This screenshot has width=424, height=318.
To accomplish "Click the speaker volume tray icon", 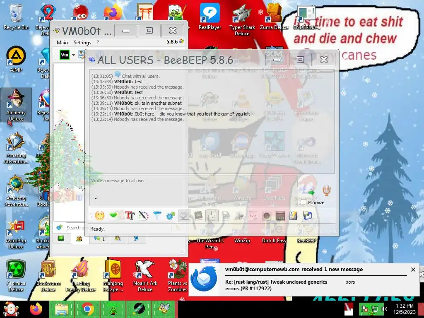I will pyautogui.click(x=384, y=309).
